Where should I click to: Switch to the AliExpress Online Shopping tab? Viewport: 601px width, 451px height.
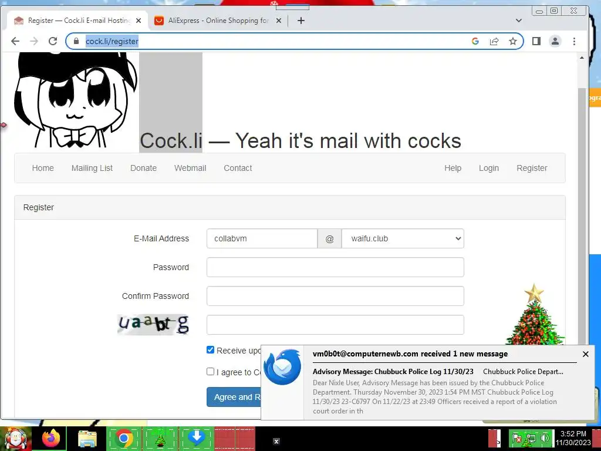(x=218, y=21)
